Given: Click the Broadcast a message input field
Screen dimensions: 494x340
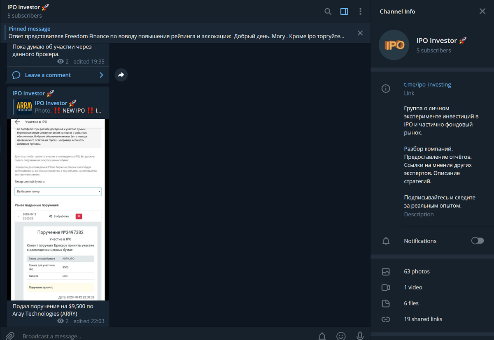Looking at the screenshot, I should point(165,336).
